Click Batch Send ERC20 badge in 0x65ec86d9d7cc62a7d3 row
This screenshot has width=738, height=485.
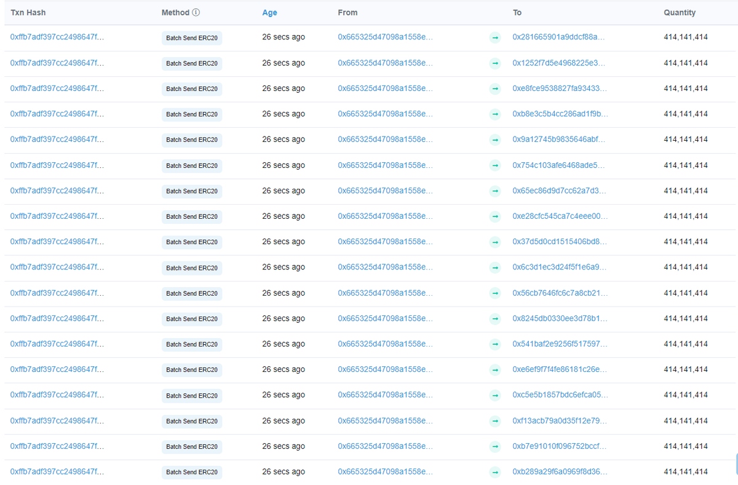pos(192,191)
